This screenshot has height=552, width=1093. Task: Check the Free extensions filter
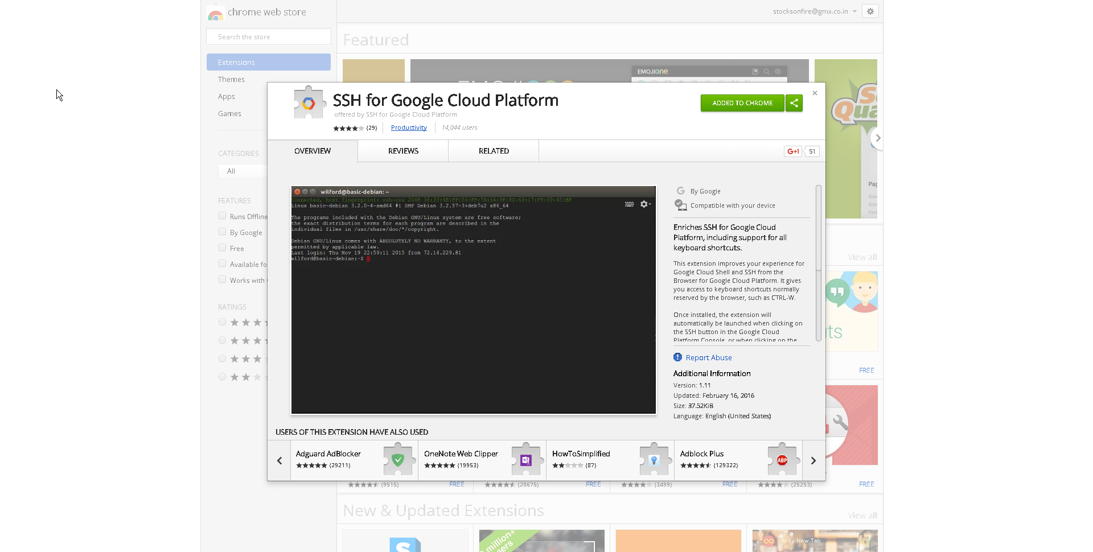[x=222, y=248]
